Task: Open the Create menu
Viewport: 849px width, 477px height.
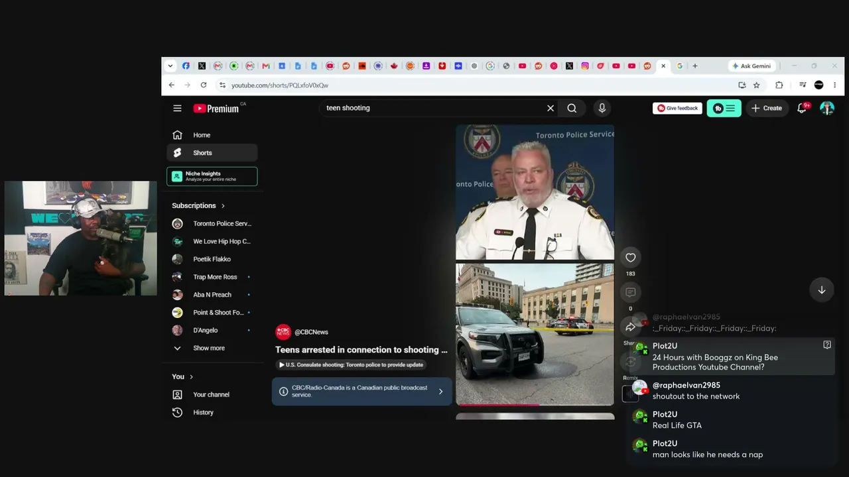Action: (767, 108)
